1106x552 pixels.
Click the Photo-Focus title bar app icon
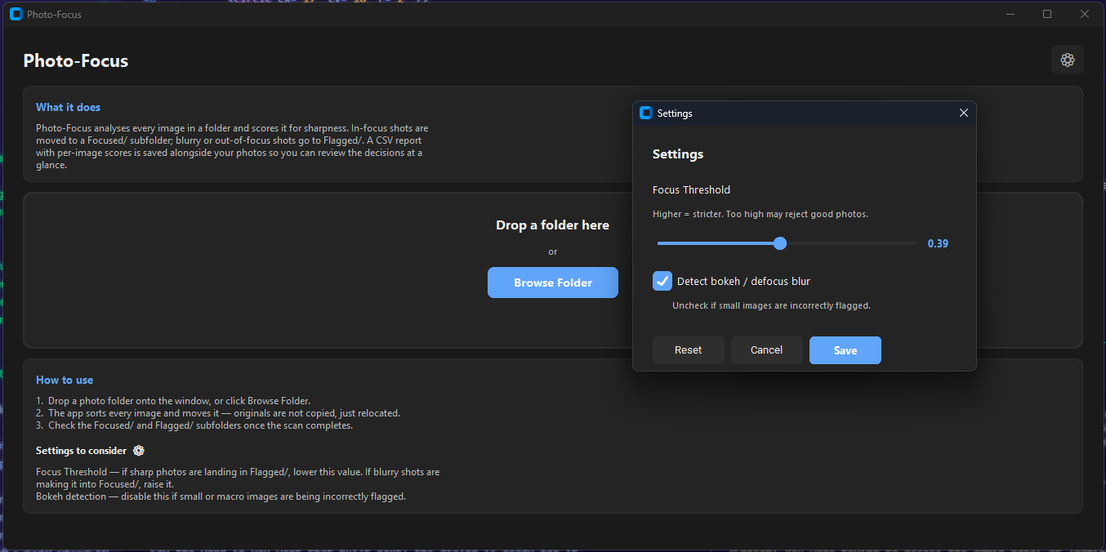[x=16, y=14]
